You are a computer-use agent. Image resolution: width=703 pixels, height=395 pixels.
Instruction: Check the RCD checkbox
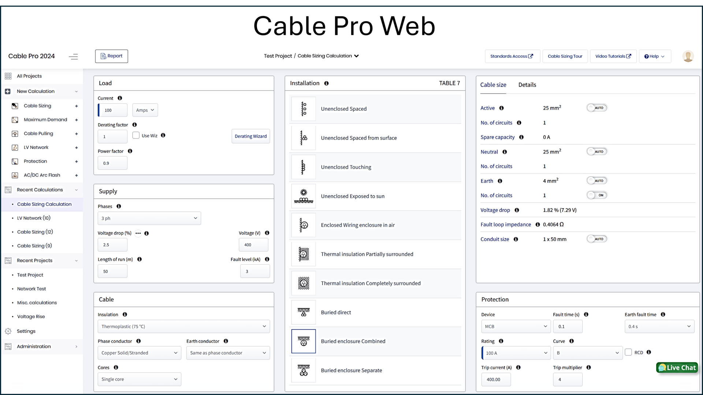coord(628,352)
